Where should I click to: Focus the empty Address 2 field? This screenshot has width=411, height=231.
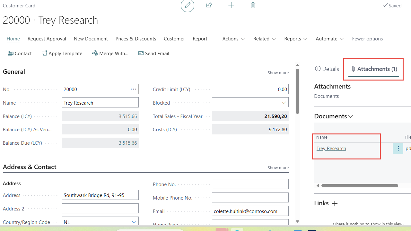point(100,209)
